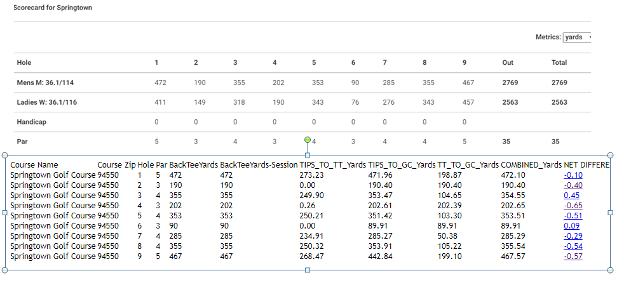Select the 353.47 cell
This screenshot has height=292, width=624.
[381, 196]
